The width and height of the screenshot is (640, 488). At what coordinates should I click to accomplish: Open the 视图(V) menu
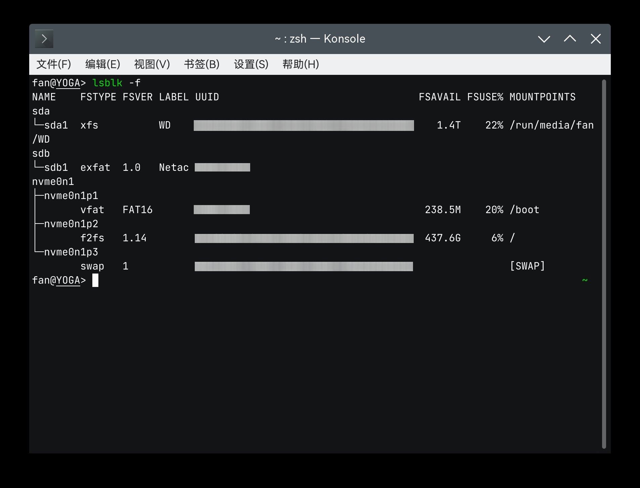pyautogui.click(x=152, y=64)
